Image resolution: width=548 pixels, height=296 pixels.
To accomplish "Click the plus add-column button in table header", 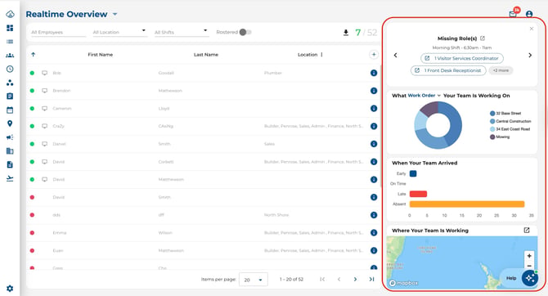I will coord(374,55).
